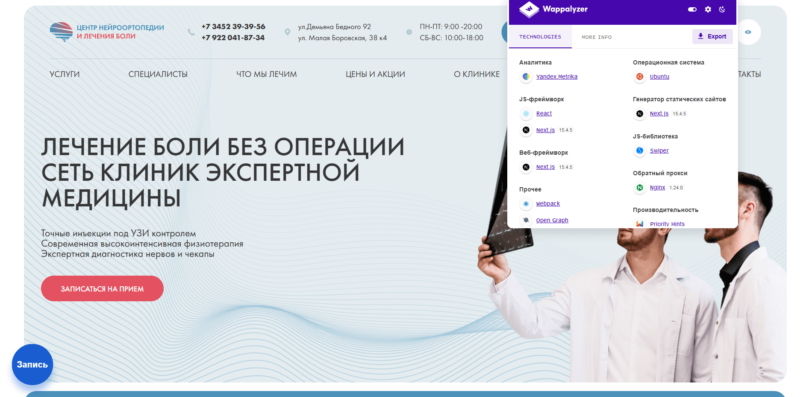
Task: Click the floating Запись button
Action: [32, 365]
